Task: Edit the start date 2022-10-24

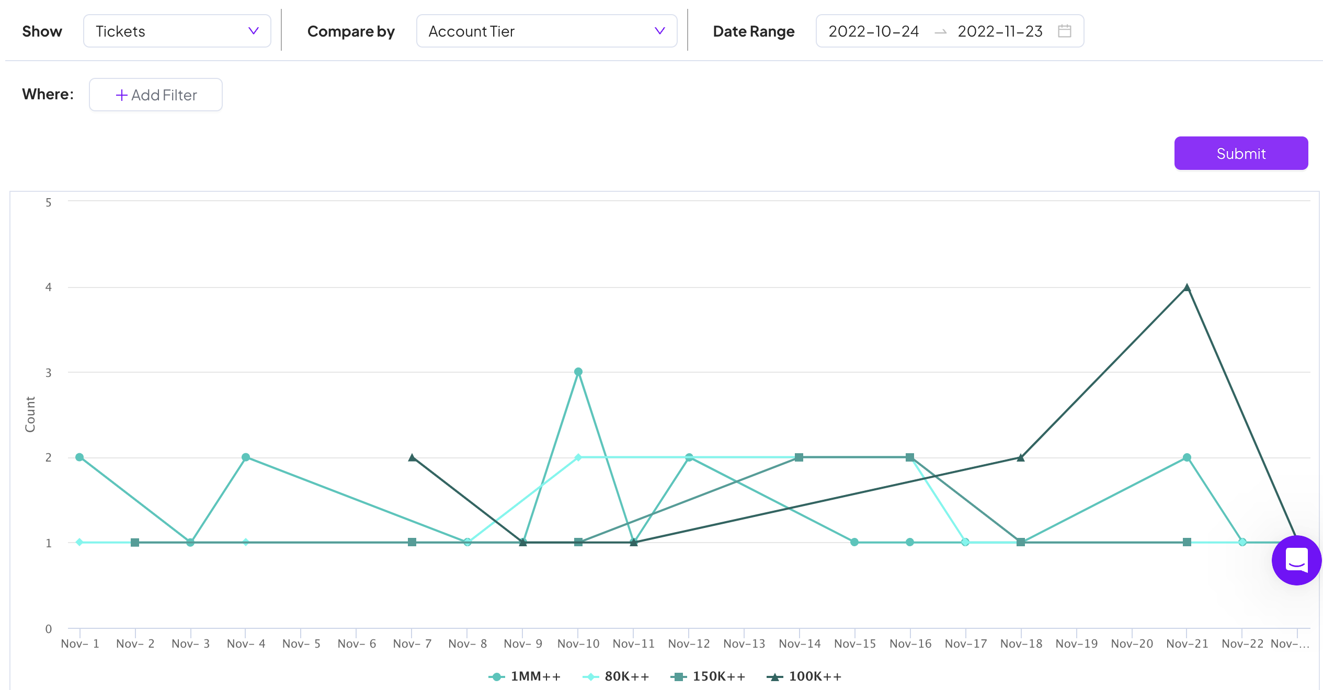Action: tap(873, 31)
